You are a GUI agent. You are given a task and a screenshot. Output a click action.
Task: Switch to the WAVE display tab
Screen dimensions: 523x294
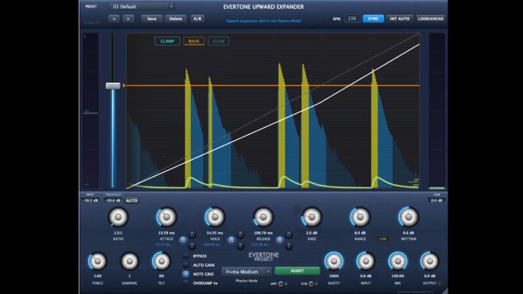[194, 41]
